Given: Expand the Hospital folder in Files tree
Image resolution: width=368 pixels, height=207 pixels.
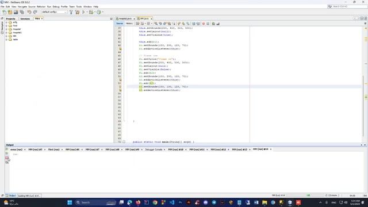Looking at the screenshot, I should pos(6,29).
